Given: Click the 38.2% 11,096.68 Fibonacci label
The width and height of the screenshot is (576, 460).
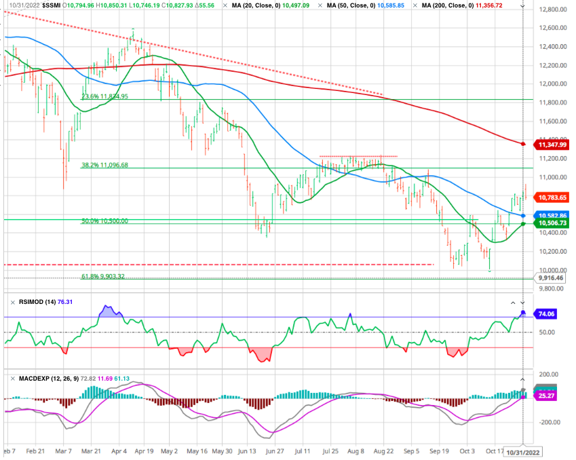Looking at the screenshot, I should [x=104, y=165].
